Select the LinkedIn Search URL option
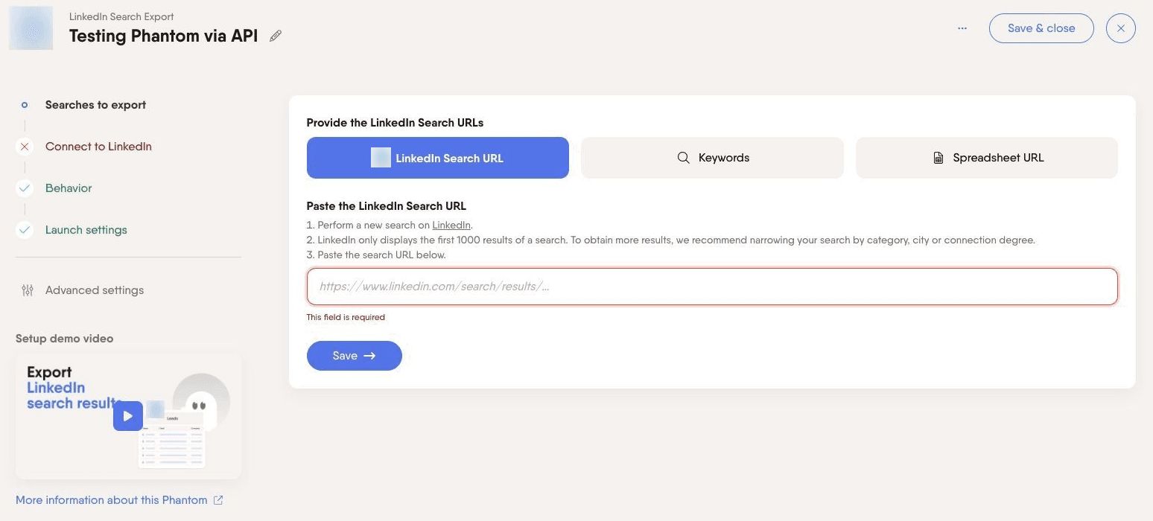This screenshot has width=1153, height=521. 438,158
